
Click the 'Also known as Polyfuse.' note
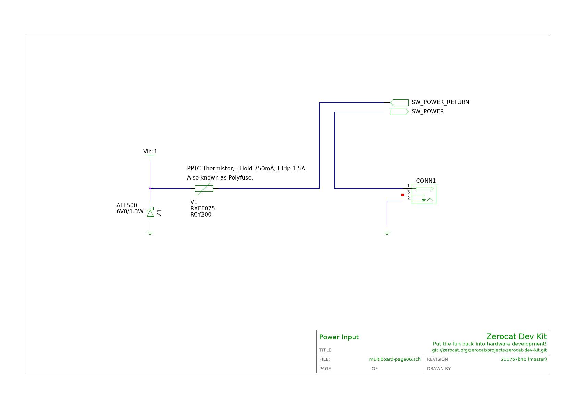[220, 177]
